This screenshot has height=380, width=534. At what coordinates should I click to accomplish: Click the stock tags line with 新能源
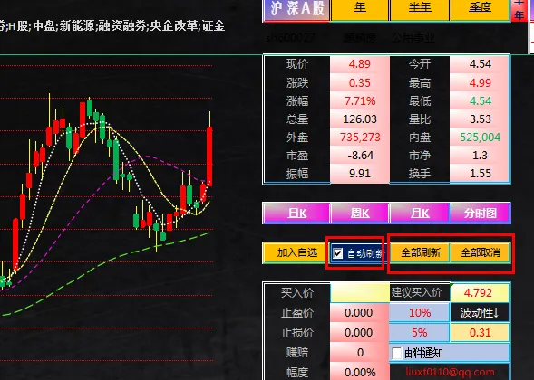click(x=112, y=26)
